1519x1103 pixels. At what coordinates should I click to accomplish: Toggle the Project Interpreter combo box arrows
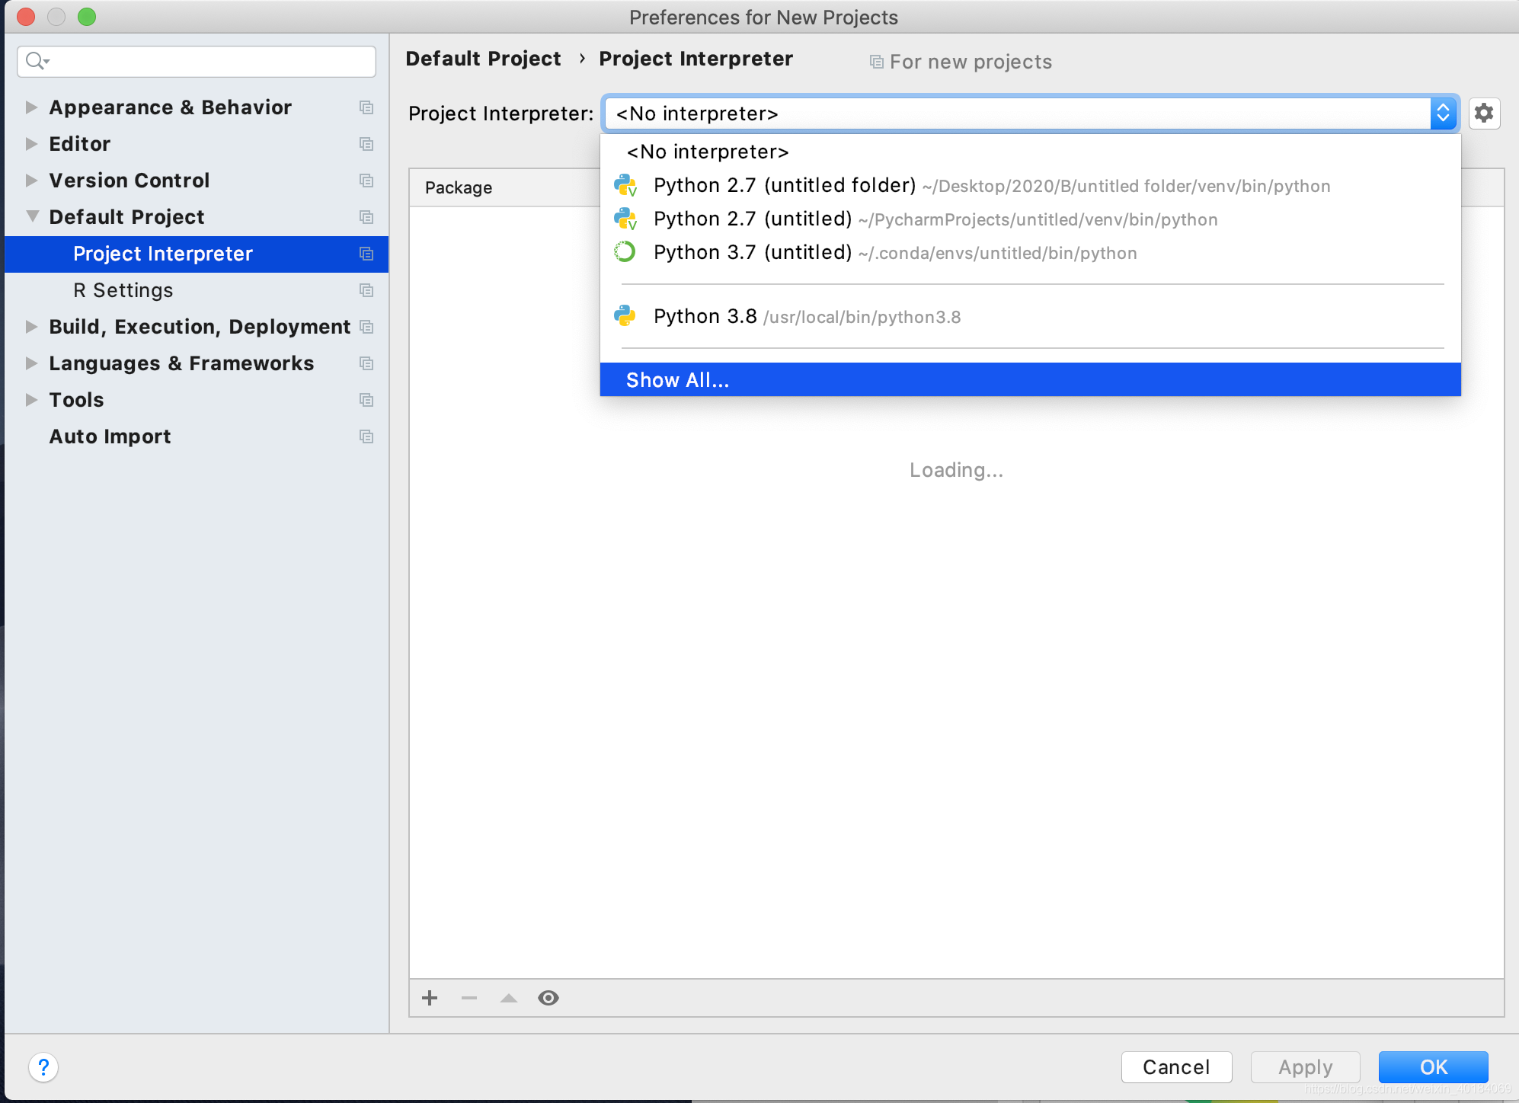click(1443, 113)
